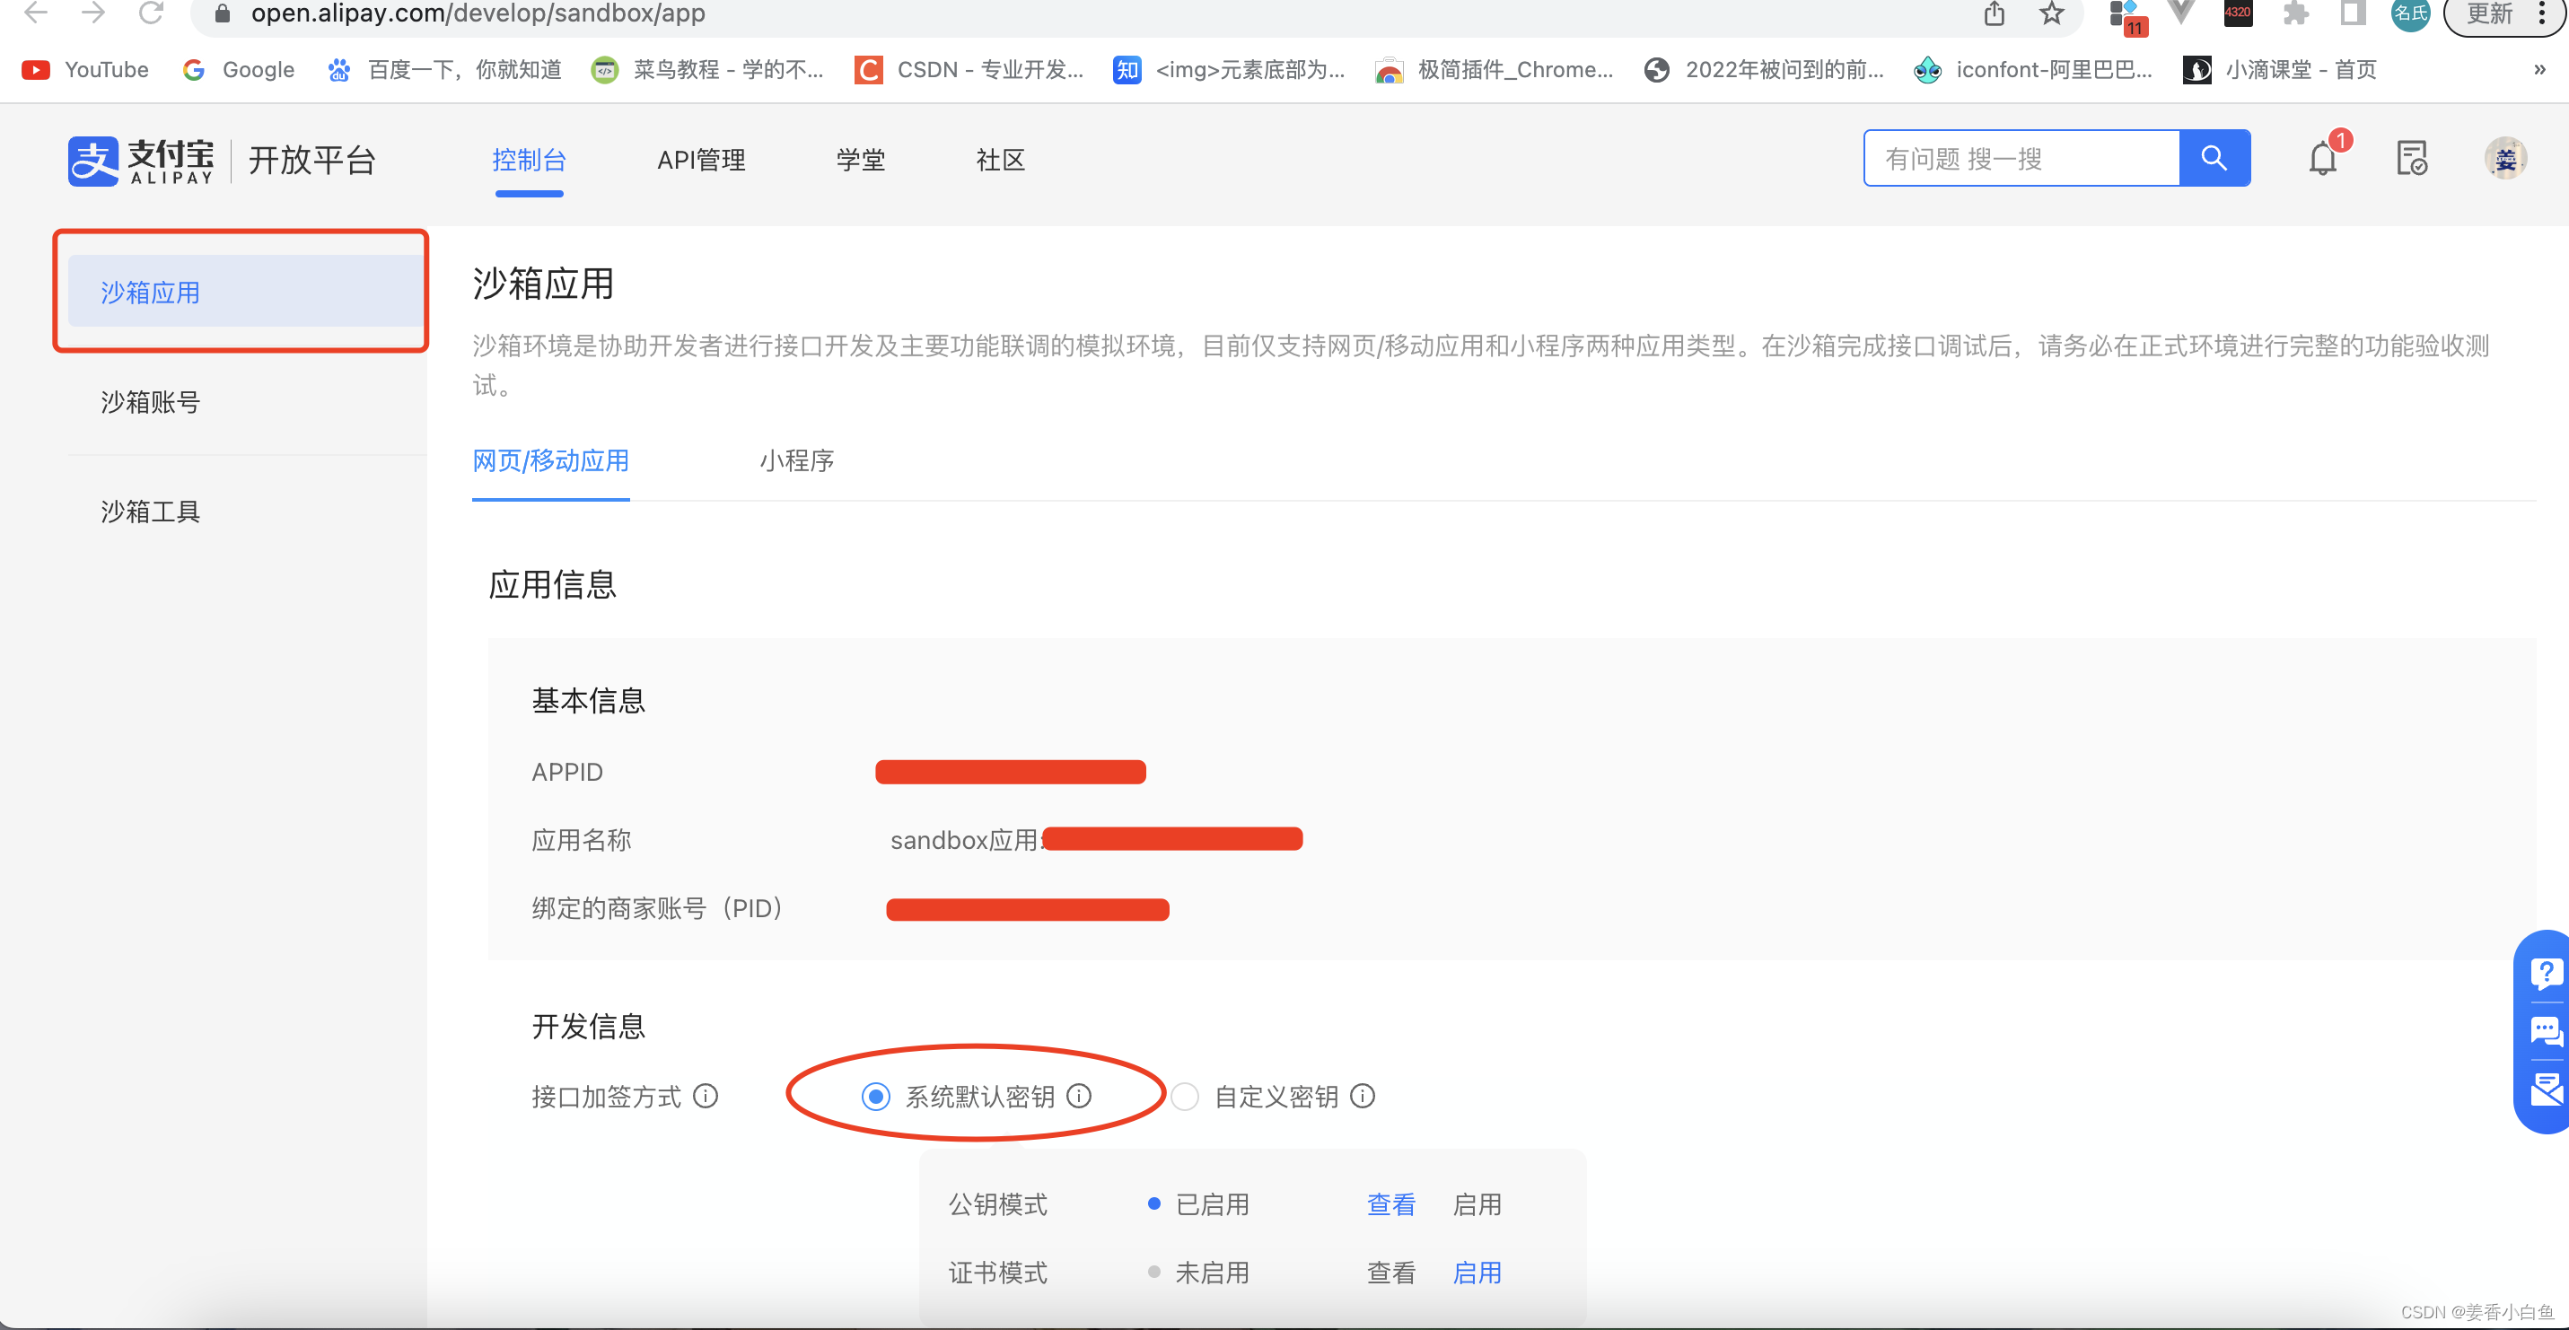The width and height of the screenshot is (2569, 1330).
Task: Click 启用 for 证书模式
Action: coord(1477,1273)
